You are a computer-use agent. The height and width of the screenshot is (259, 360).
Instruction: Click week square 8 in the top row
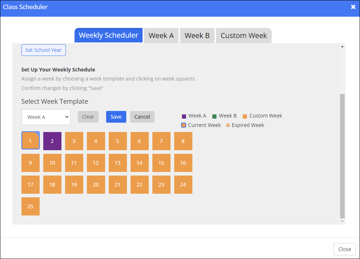[183, 141]
